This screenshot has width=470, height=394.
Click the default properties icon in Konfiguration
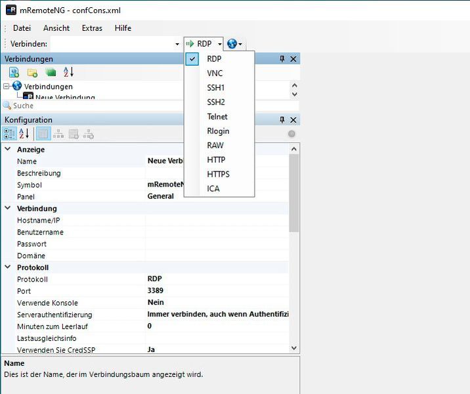pyautogui.click(x=74, y=134)
